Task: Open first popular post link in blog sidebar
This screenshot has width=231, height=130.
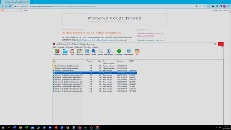Action: pyautogui.click(x=150, y=35)
